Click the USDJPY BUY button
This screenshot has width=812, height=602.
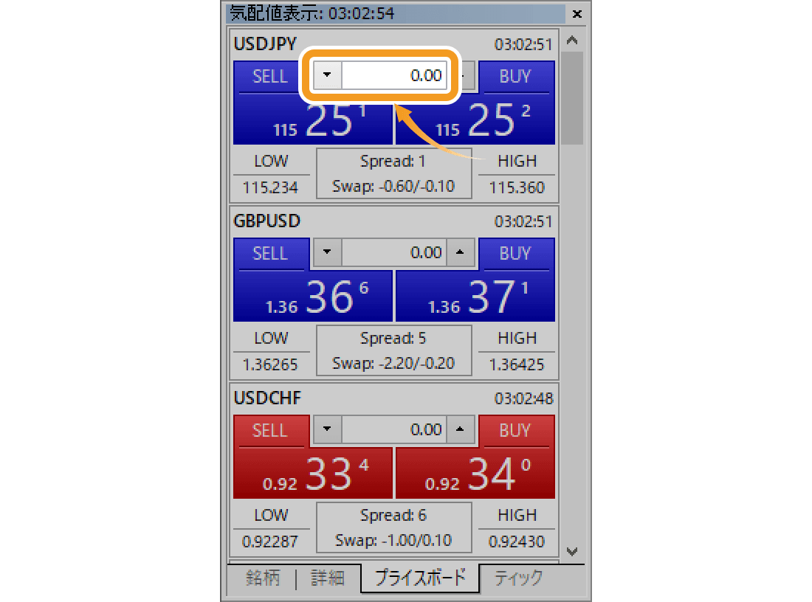point(515,77)
